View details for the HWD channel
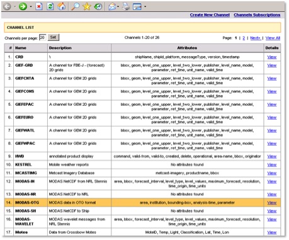Screen dimensions: 289x240 272,157
